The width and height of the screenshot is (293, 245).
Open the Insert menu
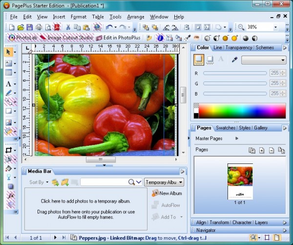pyautogui.click(x=59, y=17)
